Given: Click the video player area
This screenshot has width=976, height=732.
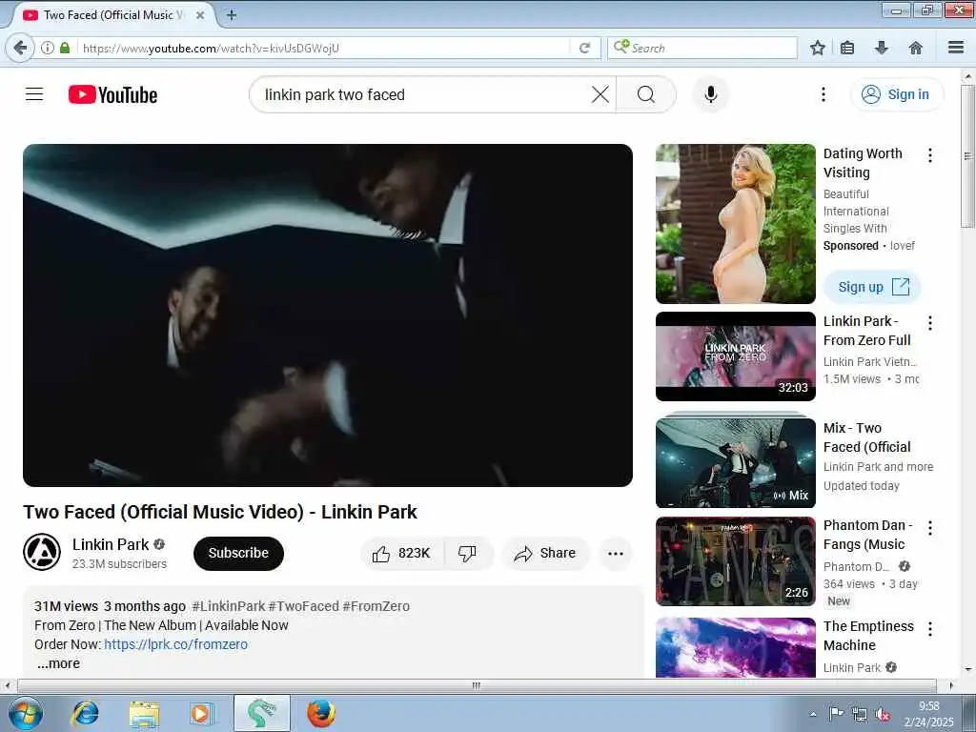Looking at the screenshot, I should pos(328,315).
